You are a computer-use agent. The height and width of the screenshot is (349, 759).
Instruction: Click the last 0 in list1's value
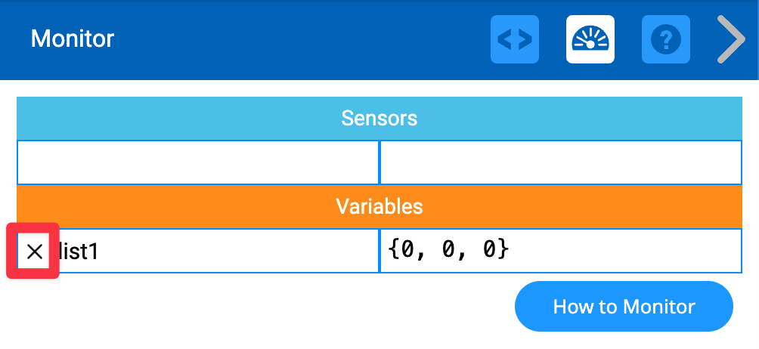(489, 249)
